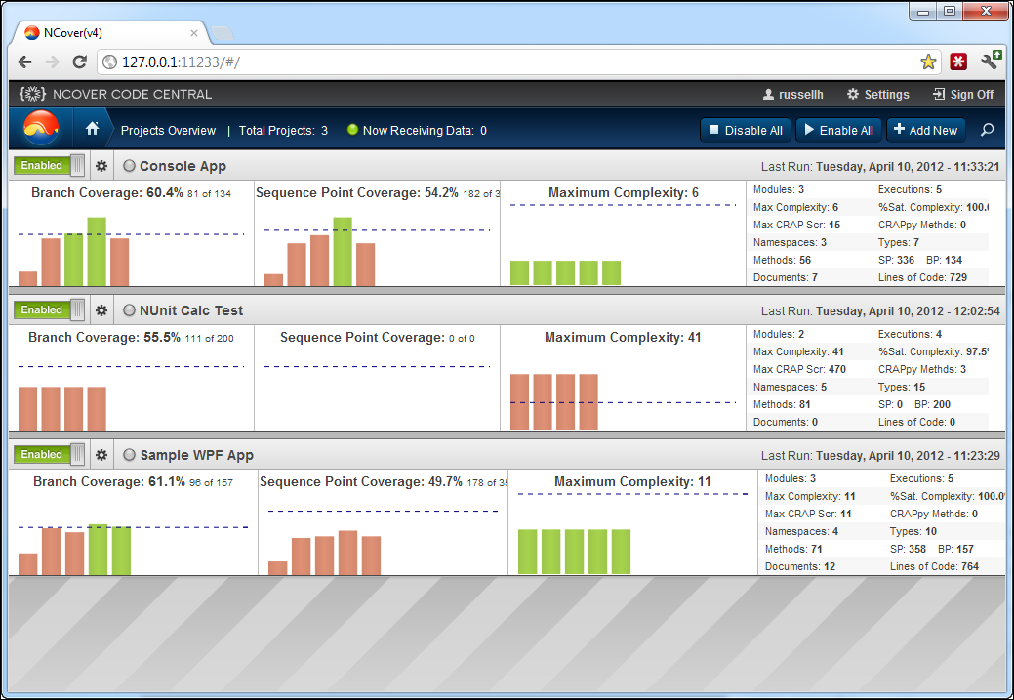The height and width of the screenshot is (700, 1014).
Task: Close the NCover(v4) tab
Action: (194, 33)
